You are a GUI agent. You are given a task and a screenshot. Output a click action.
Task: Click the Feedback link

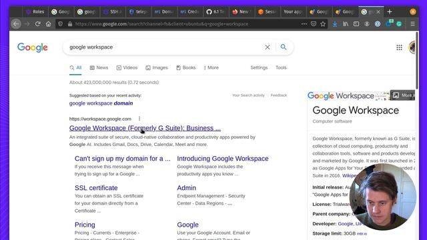pos(279,95)
